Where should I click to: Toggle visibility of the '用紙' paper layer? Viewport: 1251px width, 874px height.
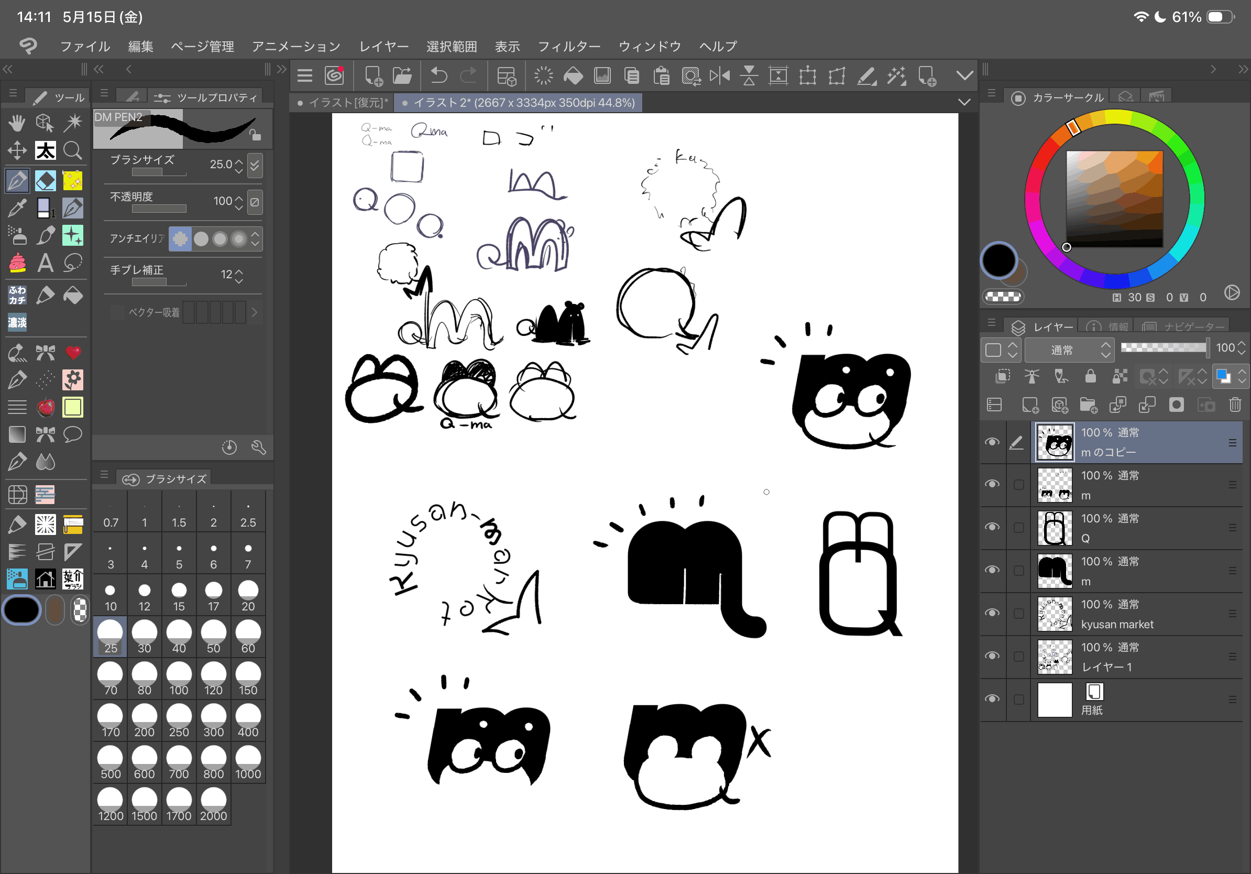(x=992, y=698)
